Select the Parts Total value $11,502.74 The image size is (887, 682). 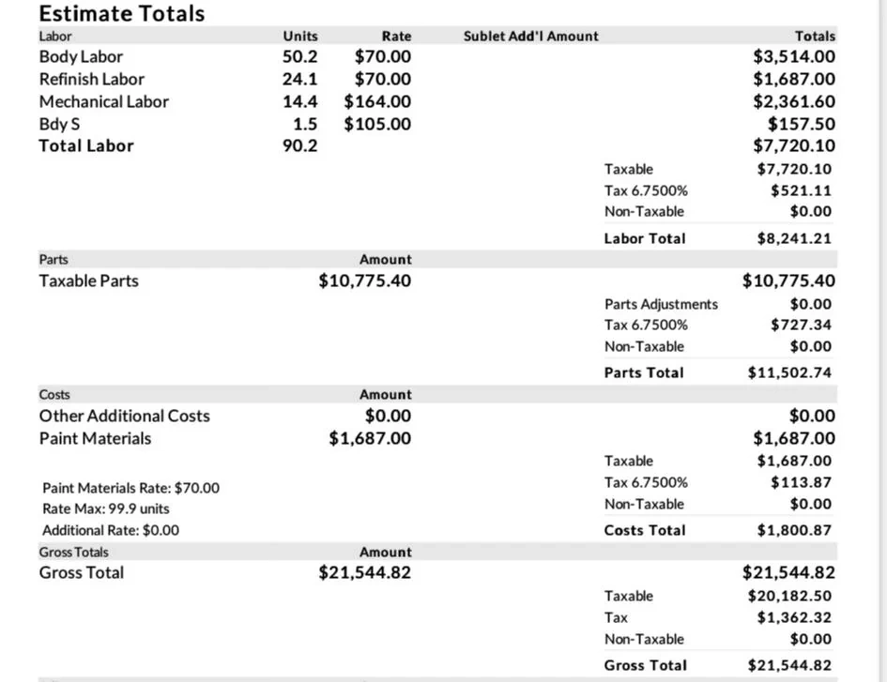tap(789, 372)
